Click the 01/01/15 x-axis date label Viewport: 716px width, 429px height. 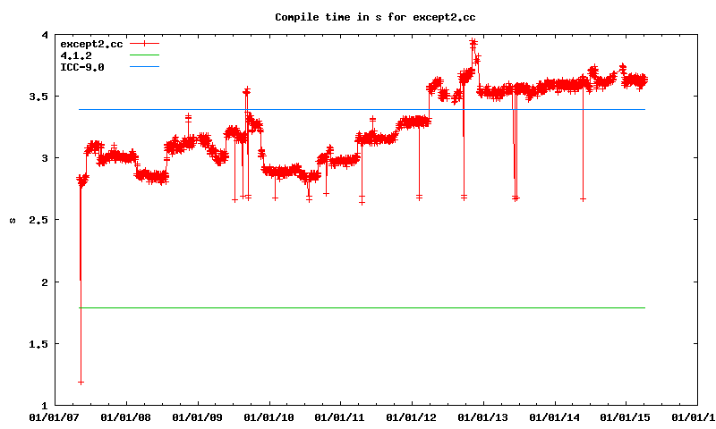pyautogui.click(x=626, y=416)
